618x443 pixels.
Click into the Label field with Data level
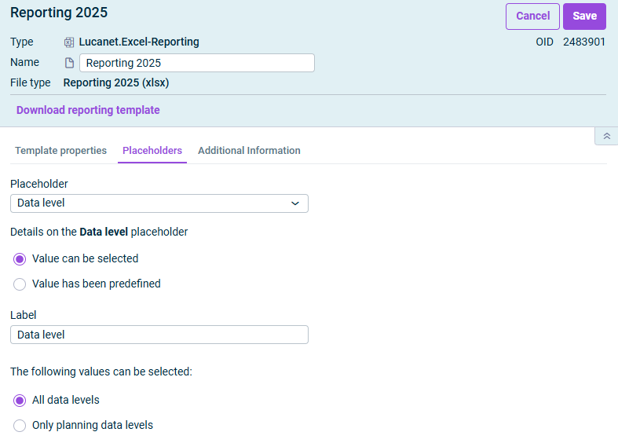[x=159, y=335]
